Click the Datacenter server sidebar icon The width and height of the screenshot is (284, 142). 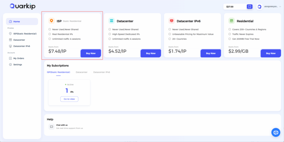[x=10, y=40]
